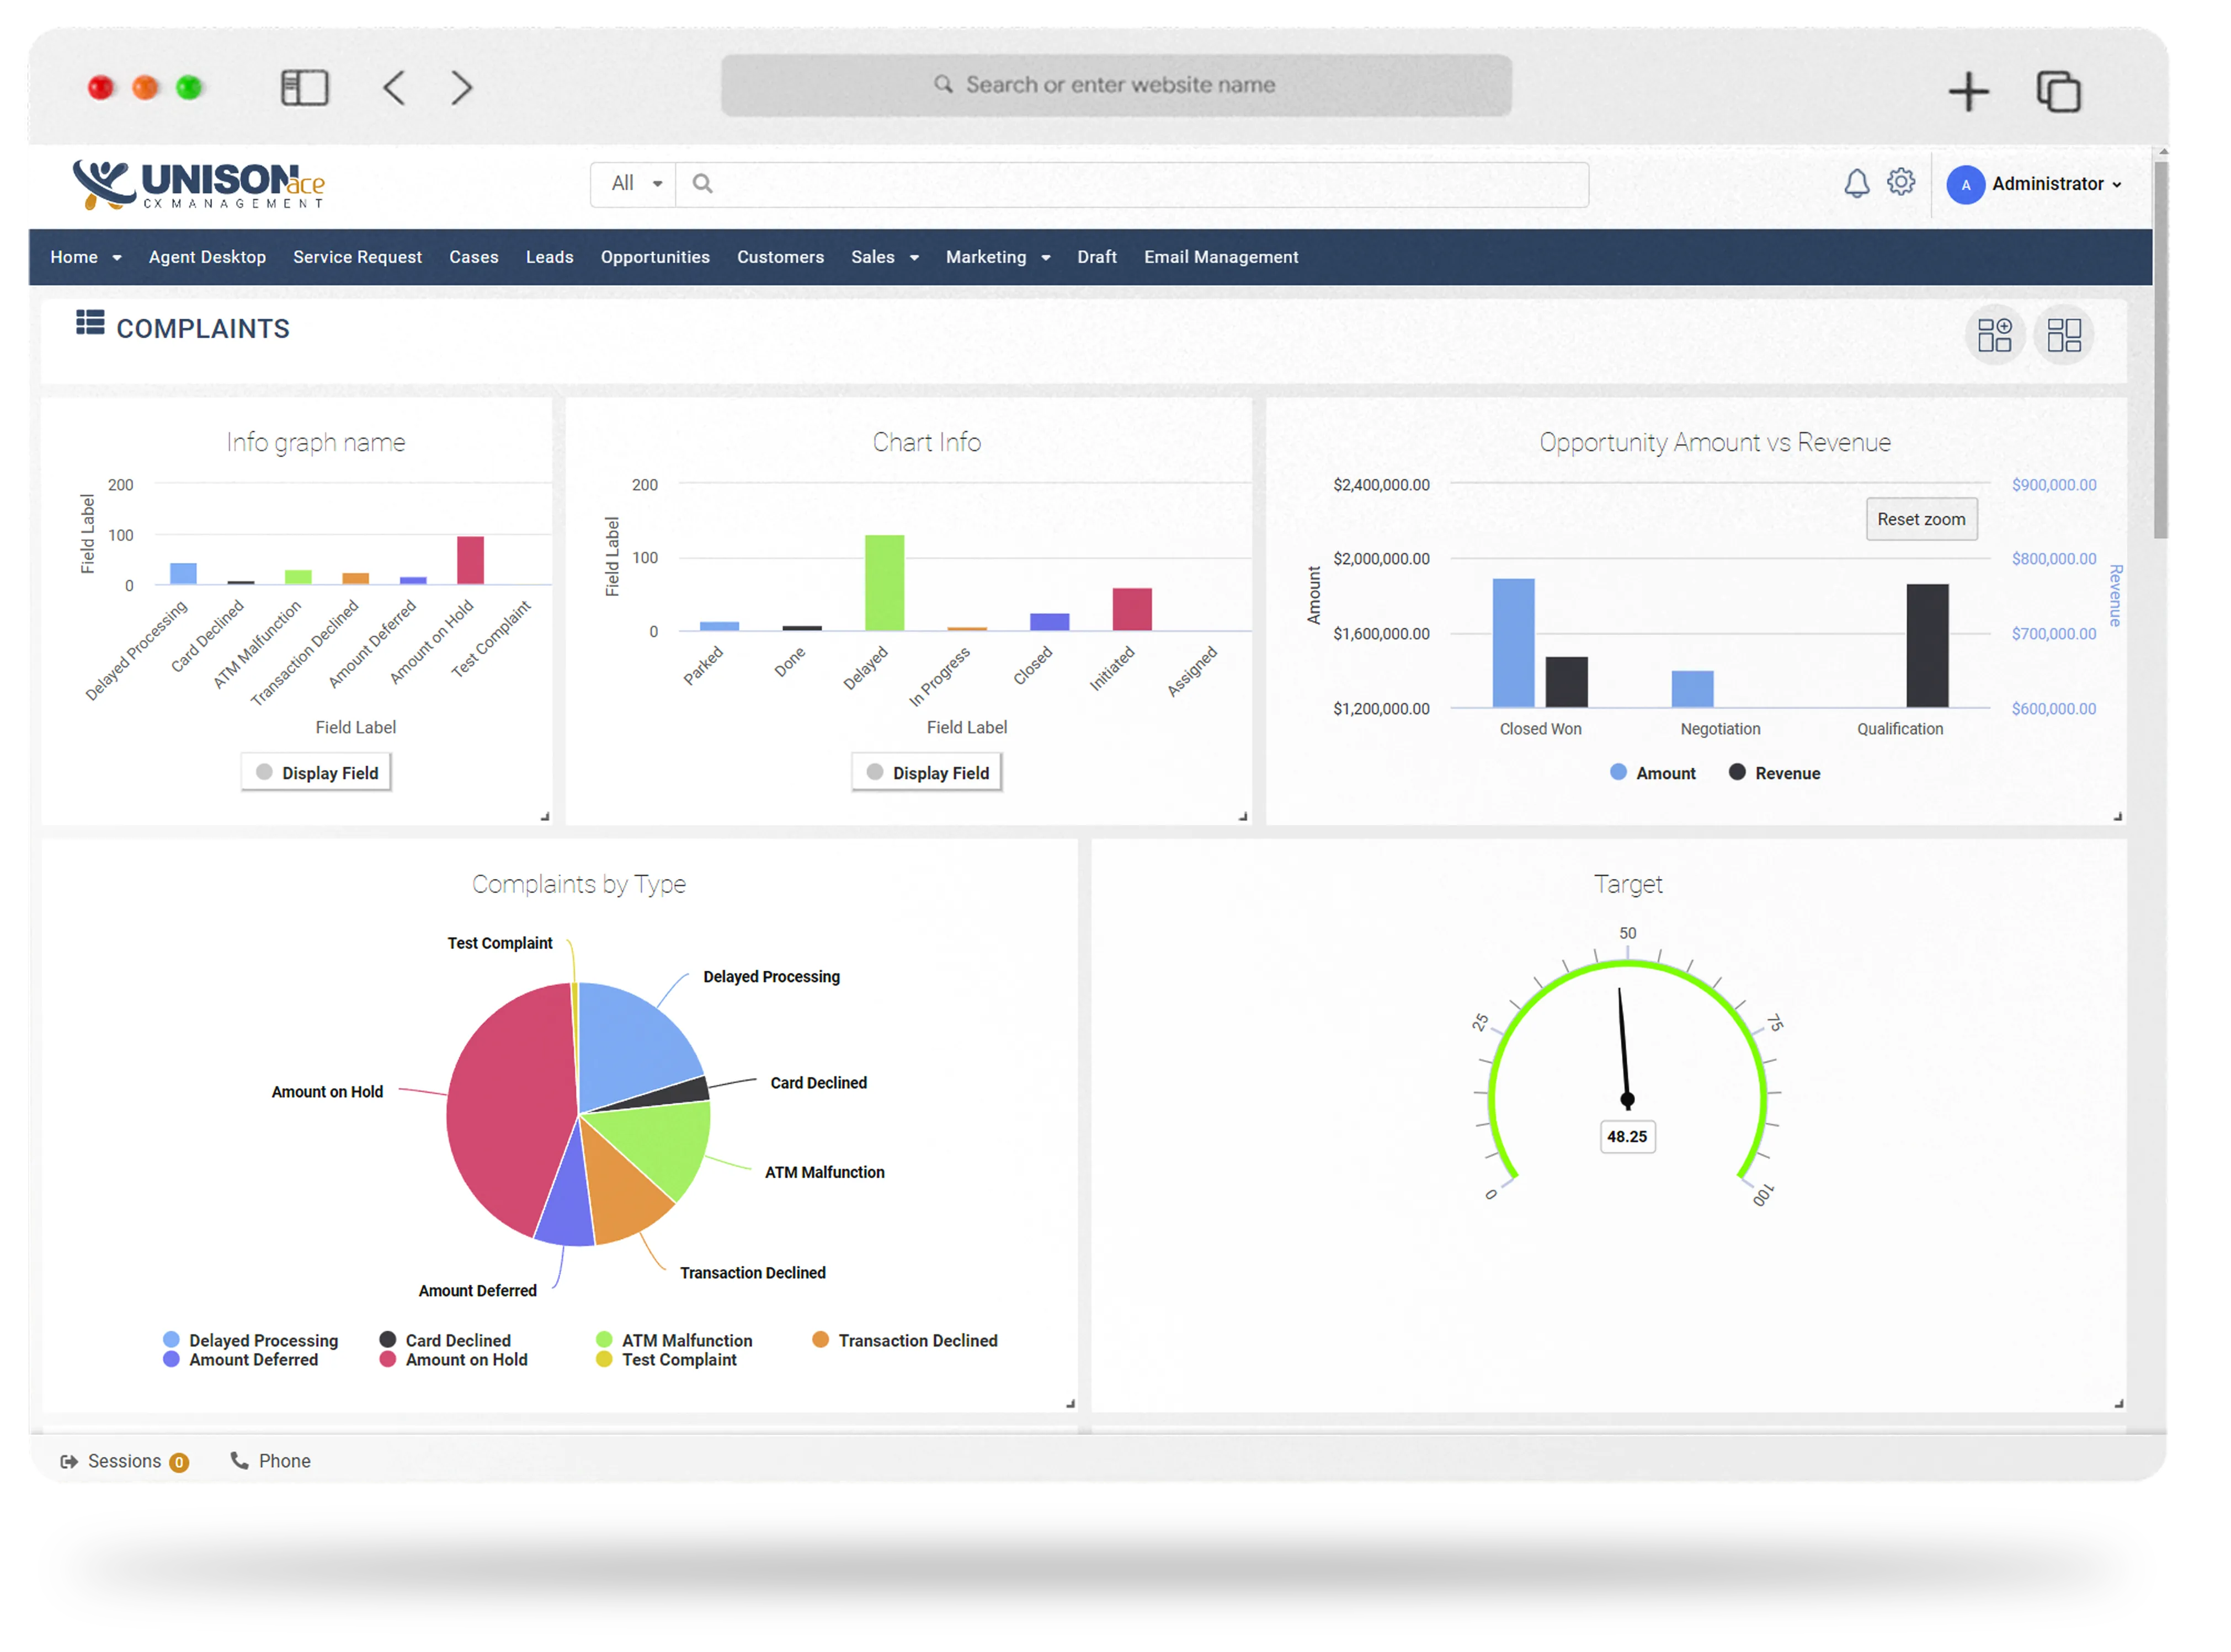The image size is (2231, 1652).
Task: Expand the All search filter dropdown
Action: coord(635,184)
